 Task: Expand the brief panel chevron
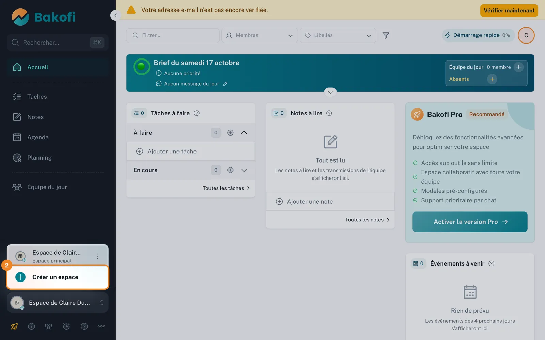330,92
